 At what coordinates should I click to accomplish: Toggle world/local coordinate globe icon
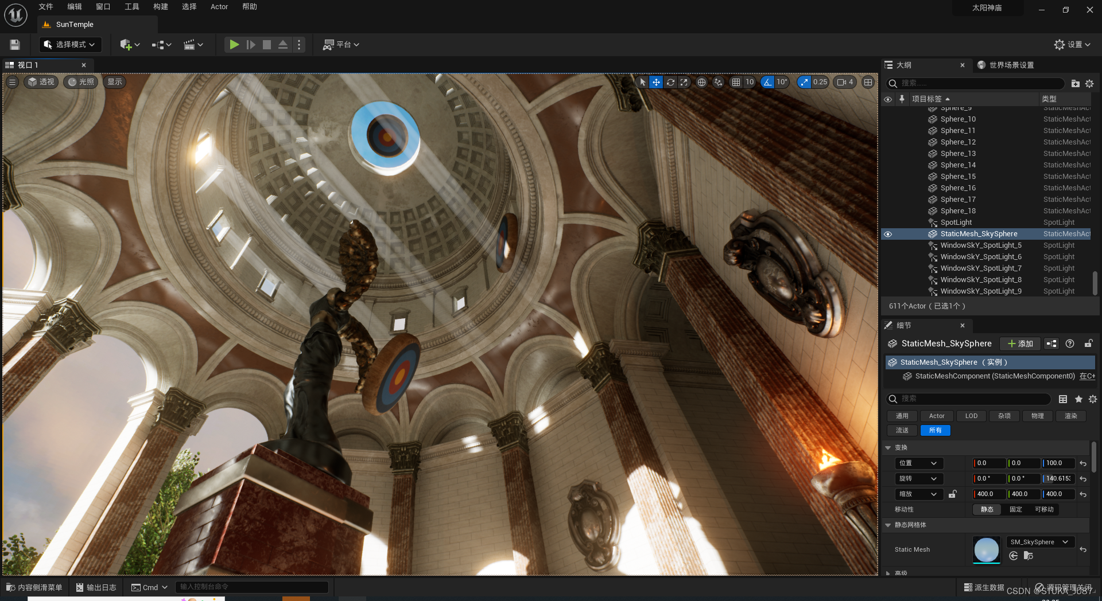[x=701, y=82]
